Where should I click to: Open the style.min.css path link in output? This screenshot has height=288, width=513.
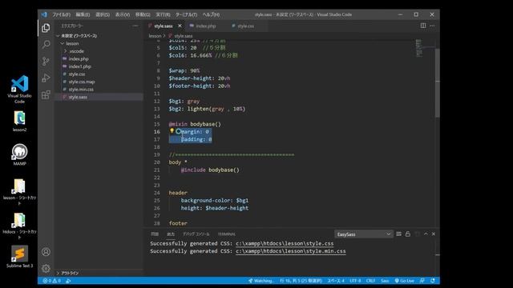(x=290, y=251)
